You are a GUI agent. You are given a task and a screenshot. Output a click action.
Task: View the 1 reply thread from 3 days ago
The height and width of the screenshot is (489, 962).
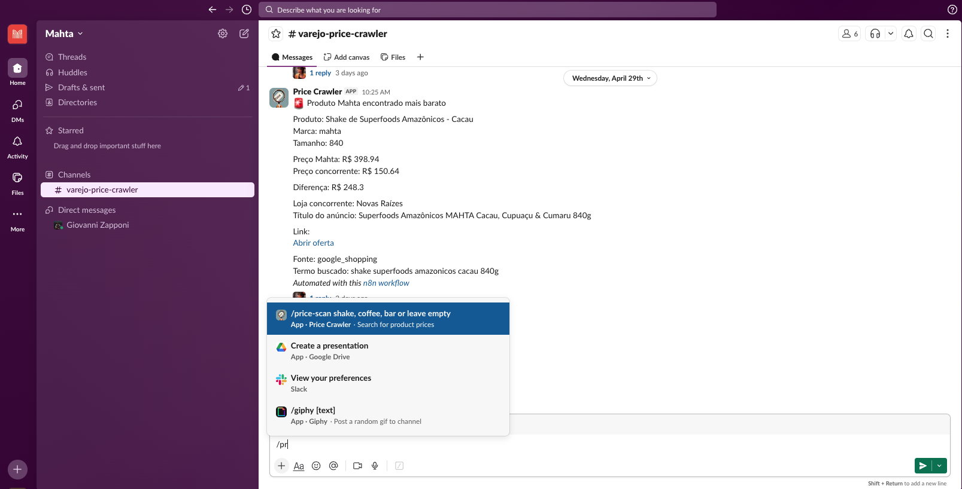pos(320,73)
